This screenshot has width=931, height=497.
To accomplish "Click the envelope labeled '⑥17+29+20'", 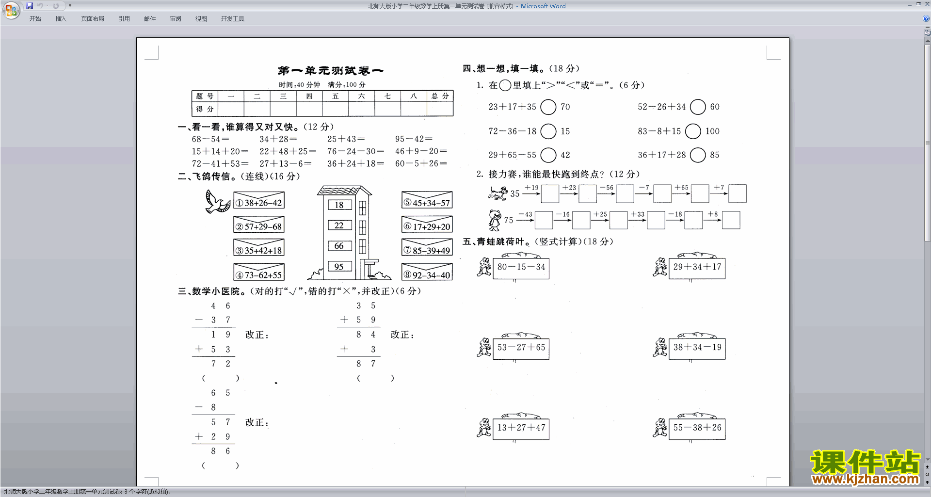I will (x=427, y=224).
